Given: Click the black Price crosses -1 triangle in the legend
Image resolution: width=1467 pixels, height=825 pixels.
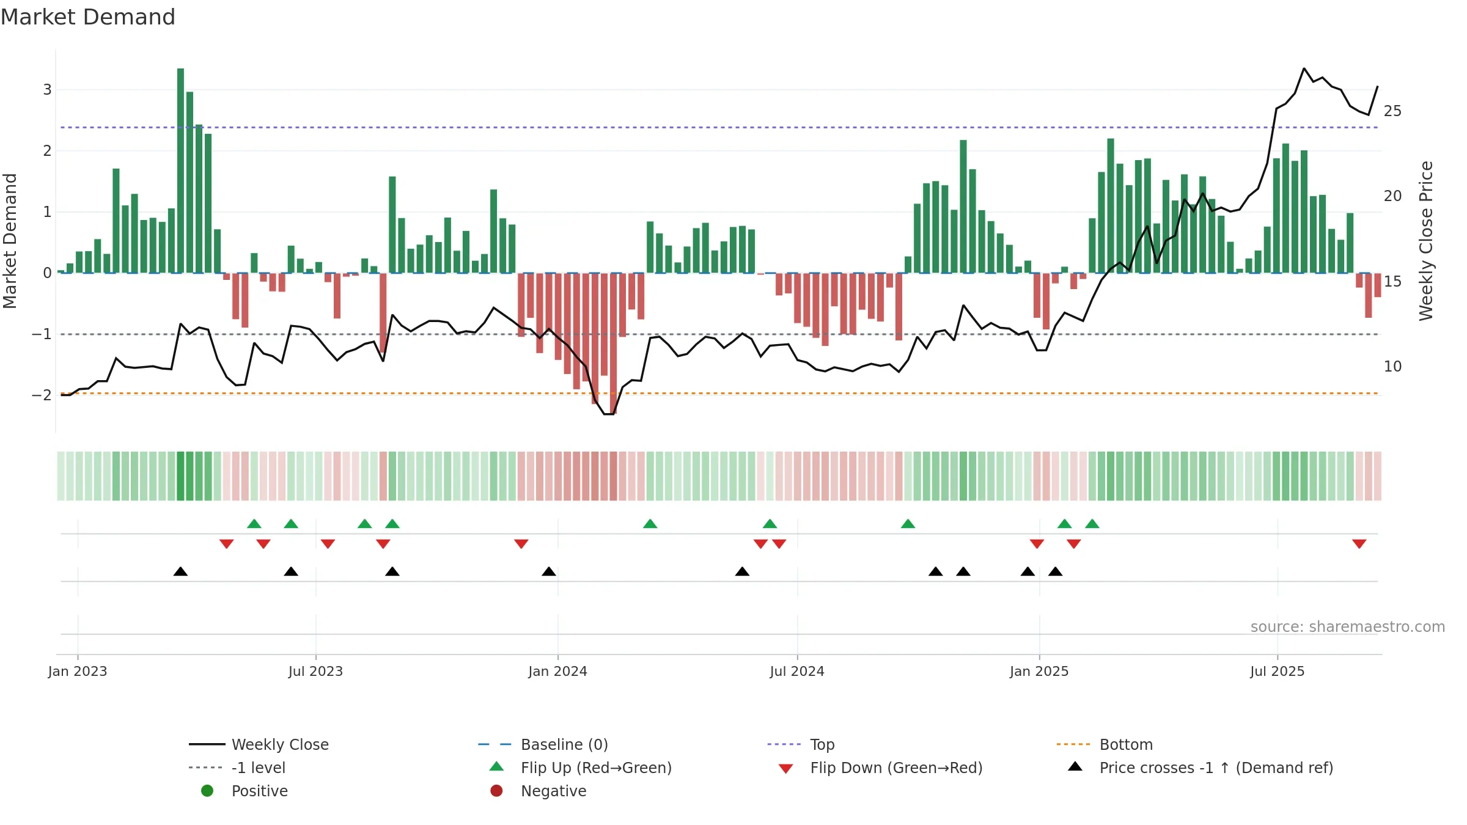Looking at the screenshot, I should tap(1075, 766).
